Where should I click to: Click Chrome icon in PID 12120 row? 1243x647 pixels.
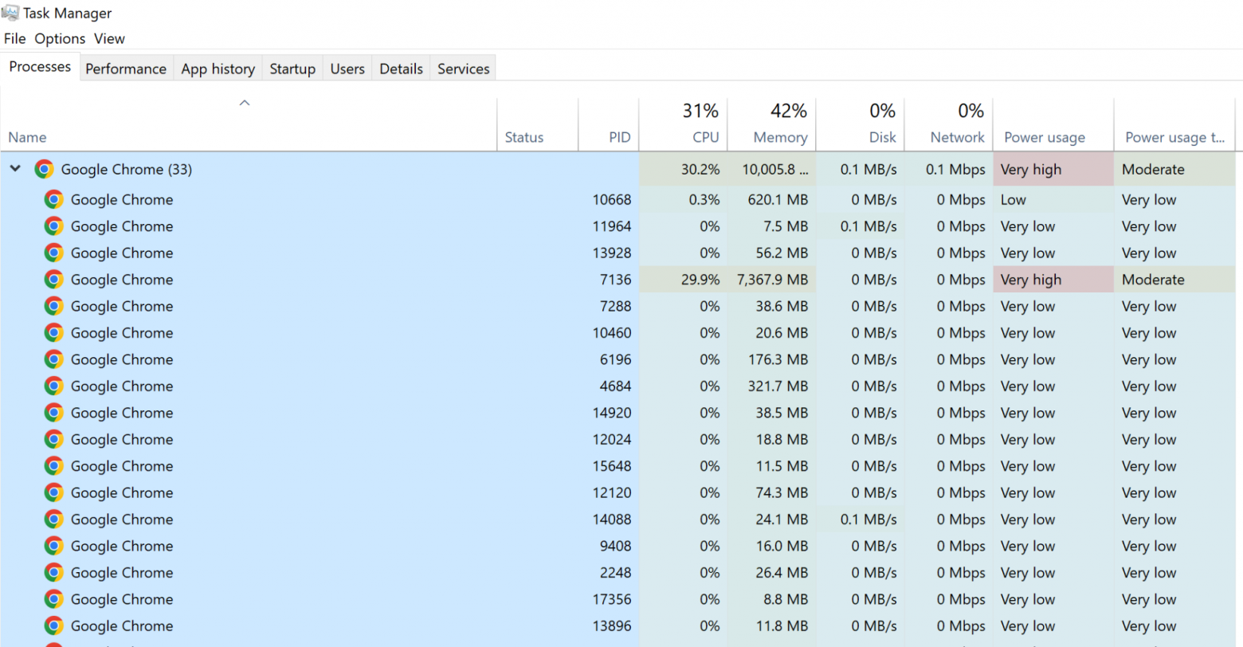pos(53,493)
